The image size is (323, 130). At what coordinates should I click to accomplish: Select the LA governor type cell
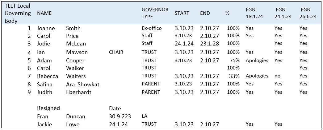click(145, 116)
